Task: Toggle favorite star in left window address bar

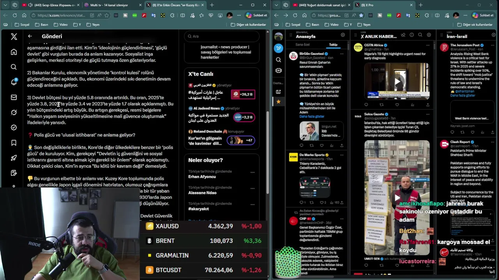Action: point(106,15)
